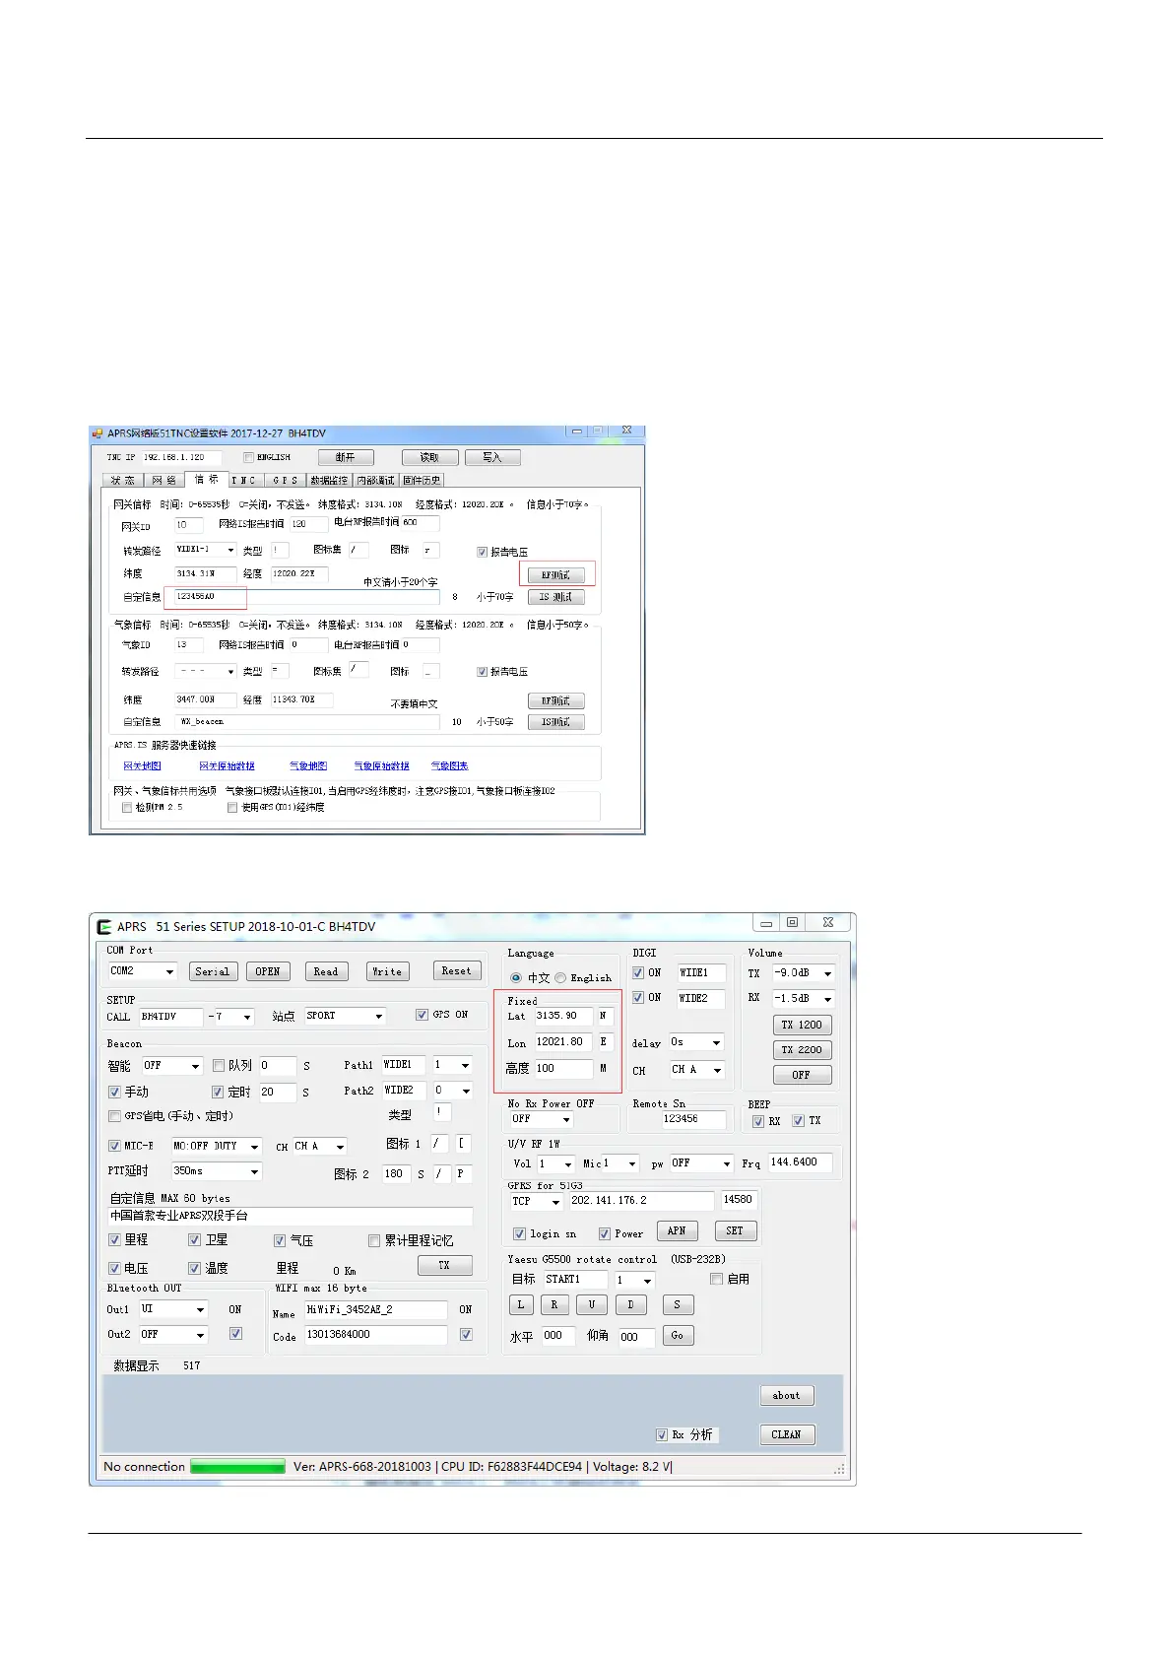Open the 转发路径 WIDE1-1 dropdown
Viewport: 1172px width, 1659px height.
pyautogui.click(x=231, y=550)
